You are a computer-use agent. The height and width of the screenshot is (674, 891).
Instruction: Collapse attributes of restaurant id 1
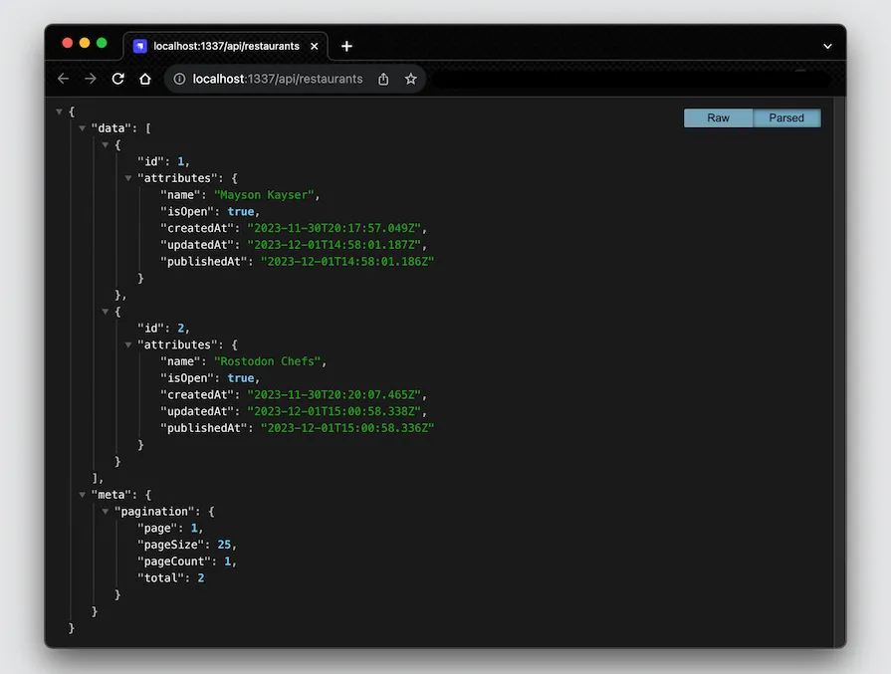tap(126, 177)
